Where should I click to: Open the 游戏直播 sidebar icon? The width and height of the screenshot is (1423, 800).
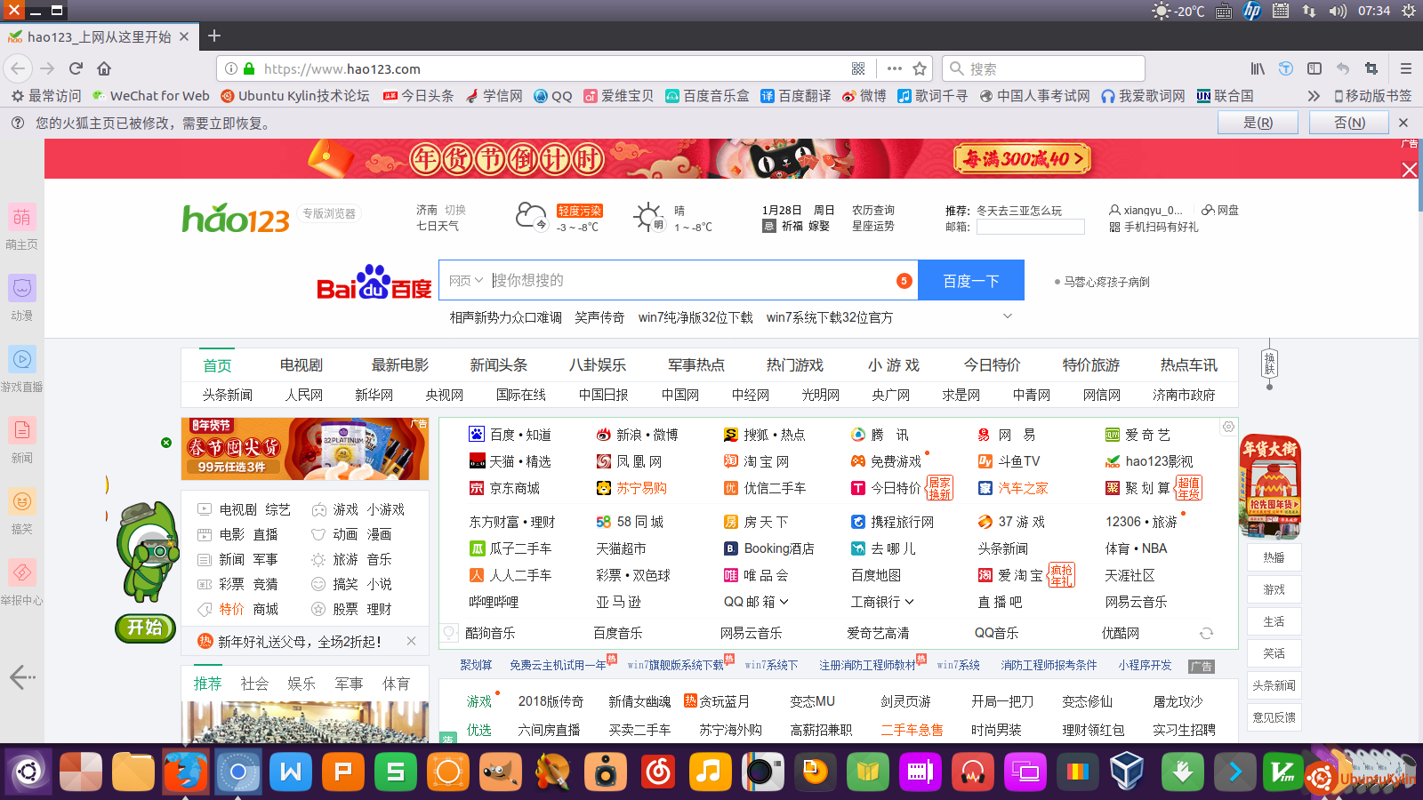point(22,359)
